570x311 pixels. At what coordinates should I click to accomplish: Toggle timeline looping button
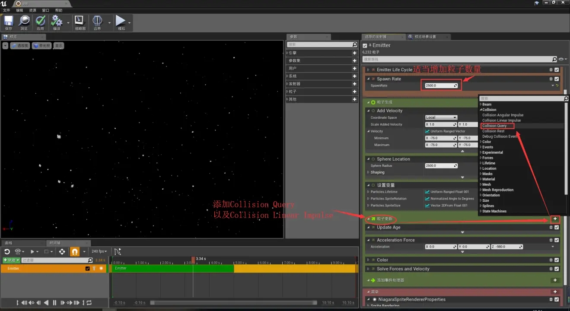[x=89, y=303]
